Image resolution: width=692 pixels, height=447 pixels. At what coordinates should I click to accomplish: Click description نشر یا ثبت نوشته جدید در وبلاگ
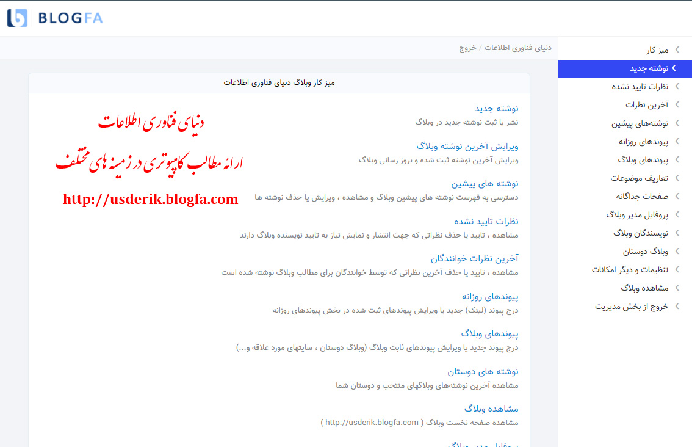pyautogui.click(x=466, y=122)
